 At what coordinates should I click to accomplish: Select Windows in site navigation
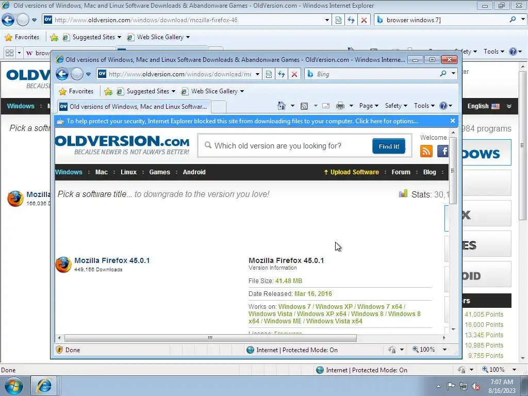[69, 172]
